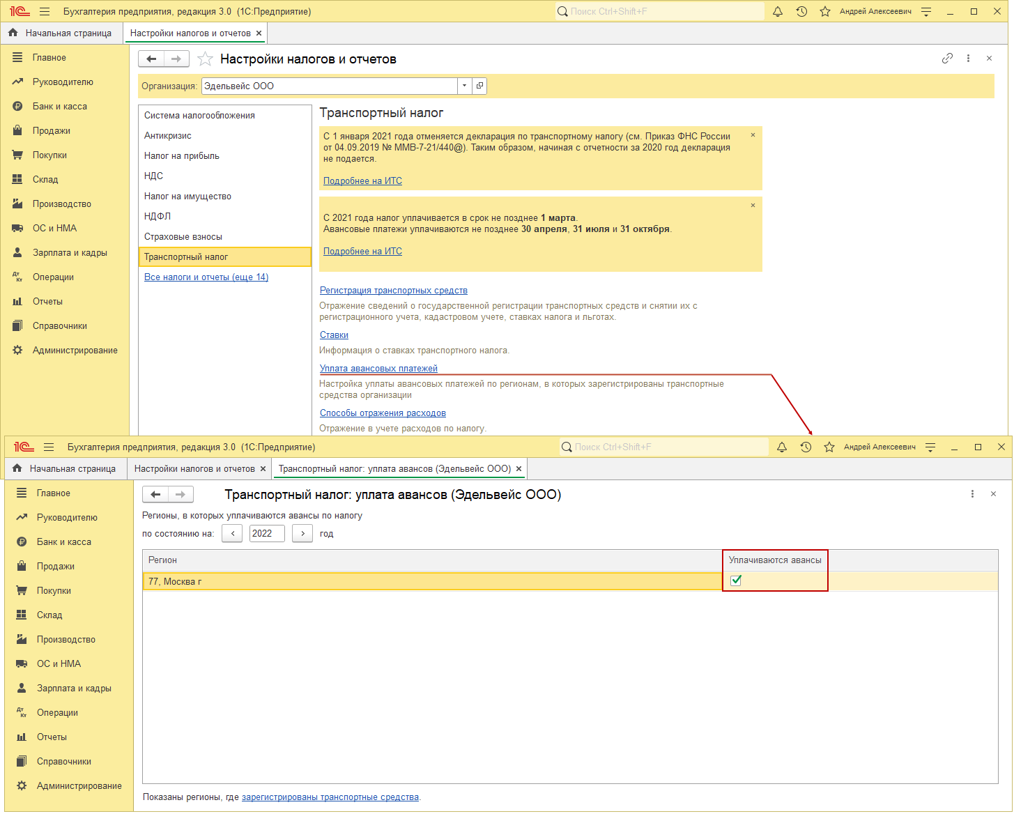Open favorites star in lower title bar

pyautogui.click(x=829, y=447)
